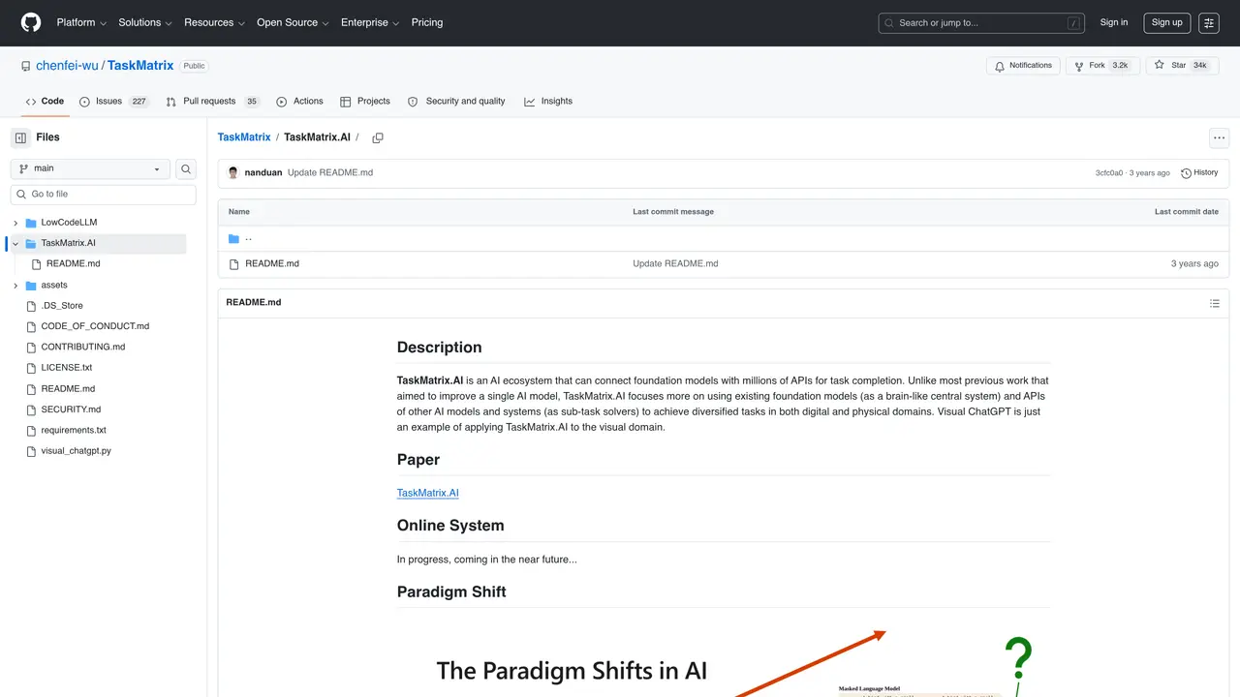Fork the repository
1240x697 pixels.
click(1102, 66)
